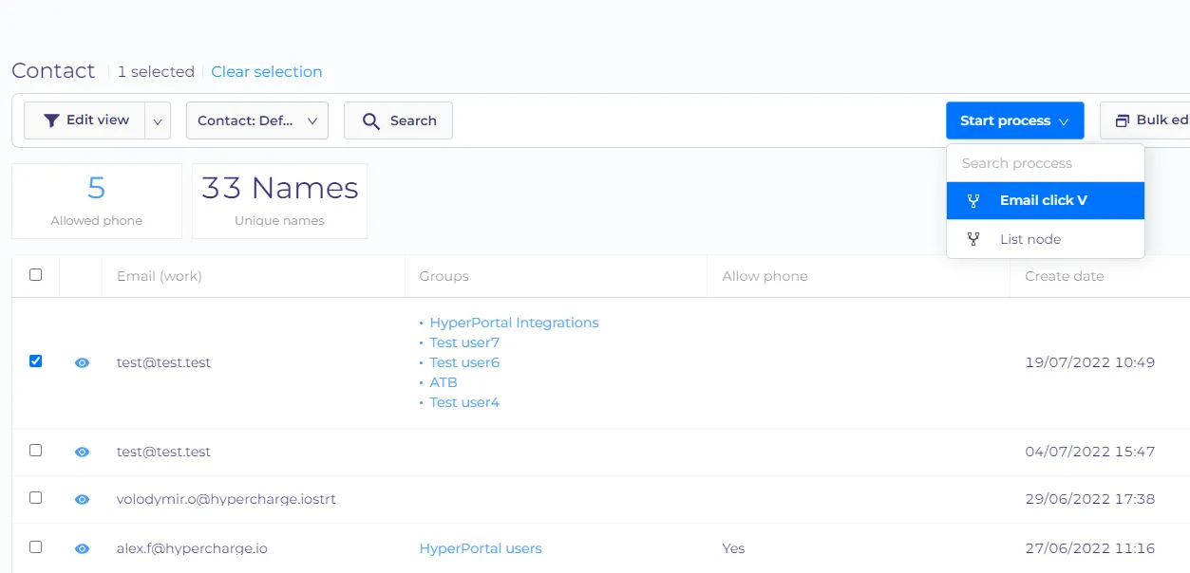Click date 19/07/2022 10:49

pyautogui.click(x=1090, y=362)
